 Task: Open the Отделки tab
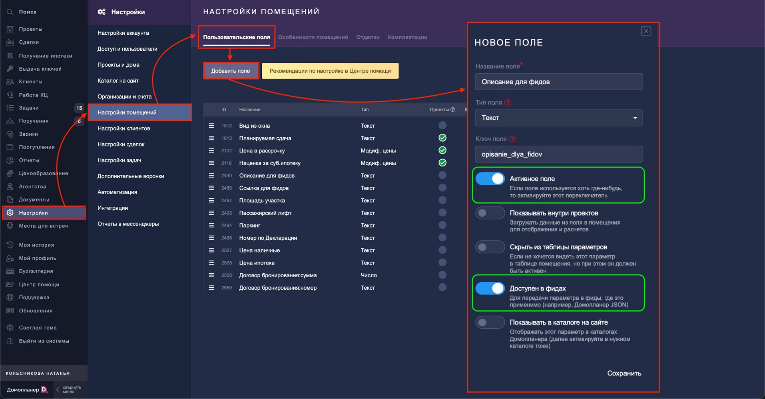368,37
